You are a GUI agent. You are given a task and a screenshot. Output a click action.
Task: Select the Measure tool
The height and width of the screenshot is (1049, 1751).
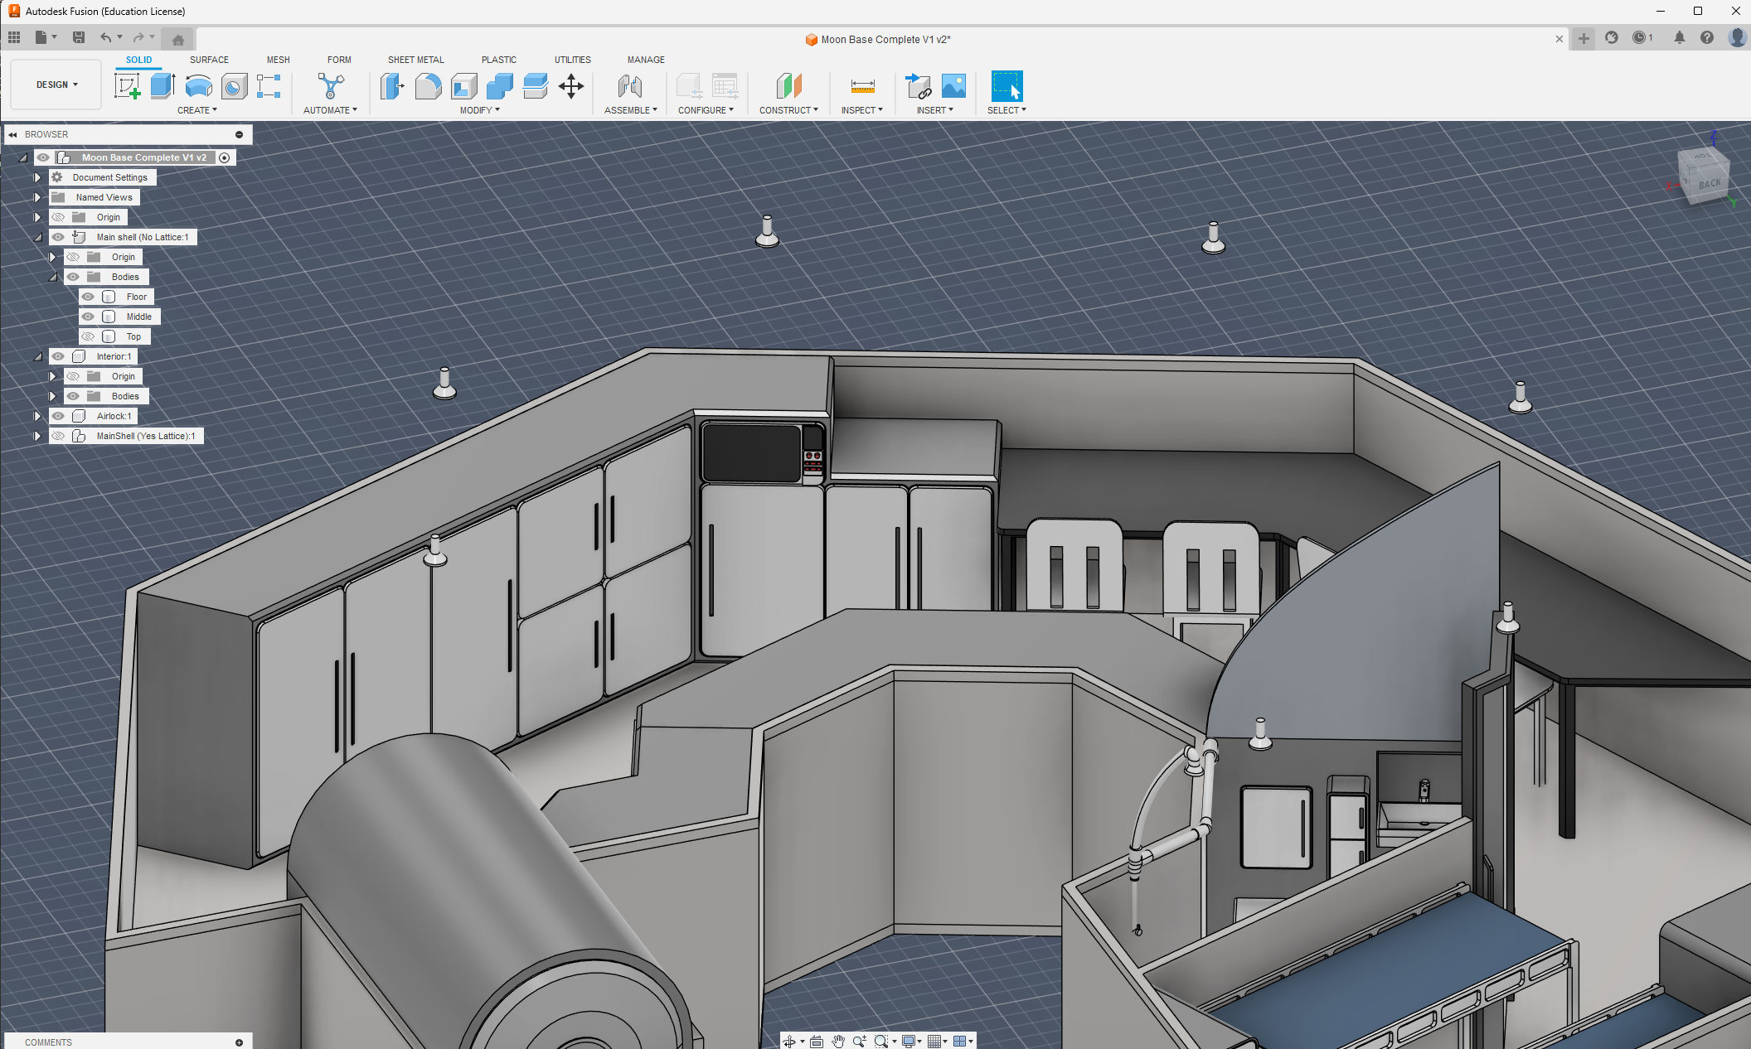point(862,86)
